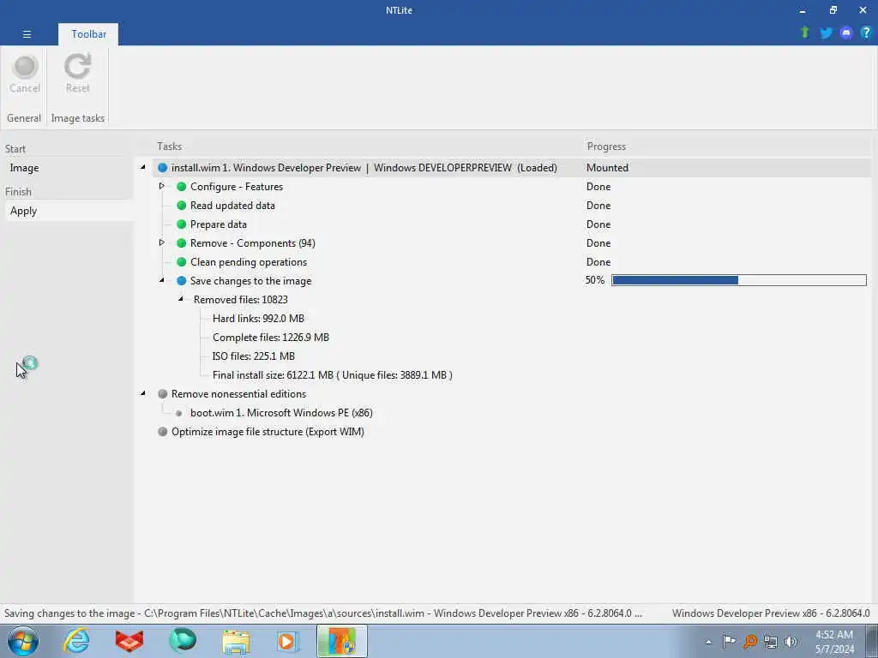
Task: Click green status dot for Read updated data
Action: click(182, 206)
